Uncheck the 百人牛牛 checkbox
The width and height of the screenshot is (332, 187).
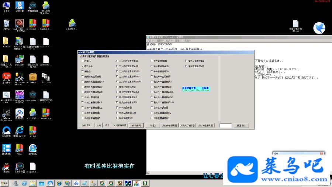[x=83, y=66]
